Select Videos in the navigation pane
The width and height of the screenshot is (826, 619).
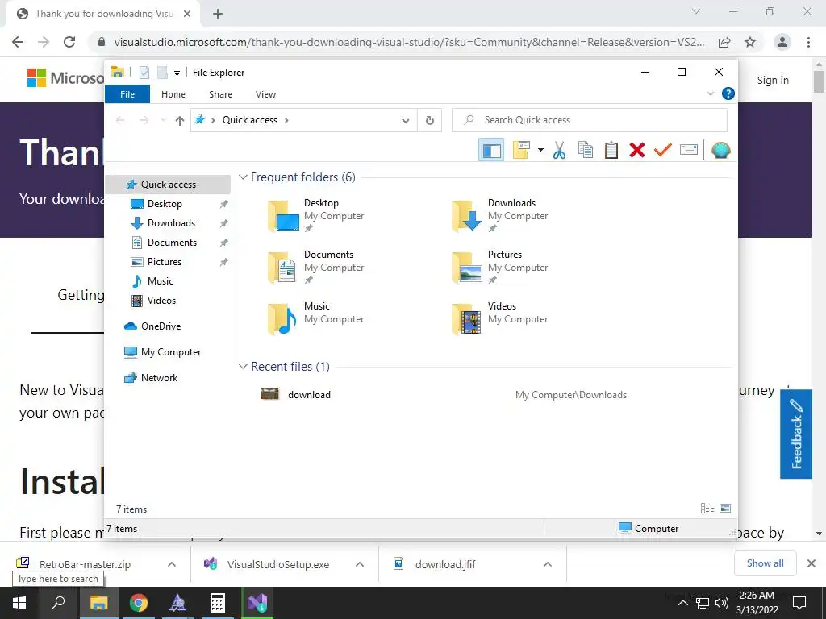pos(161,301)
